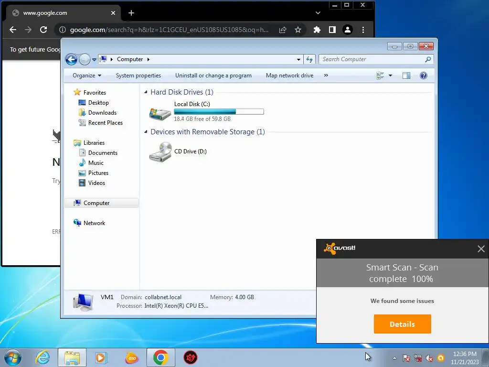The height and width of the screenshot is (367, 489).
Task: Click the Chrome site information icon
Action: pyautogui.click(x=63, y=30)
